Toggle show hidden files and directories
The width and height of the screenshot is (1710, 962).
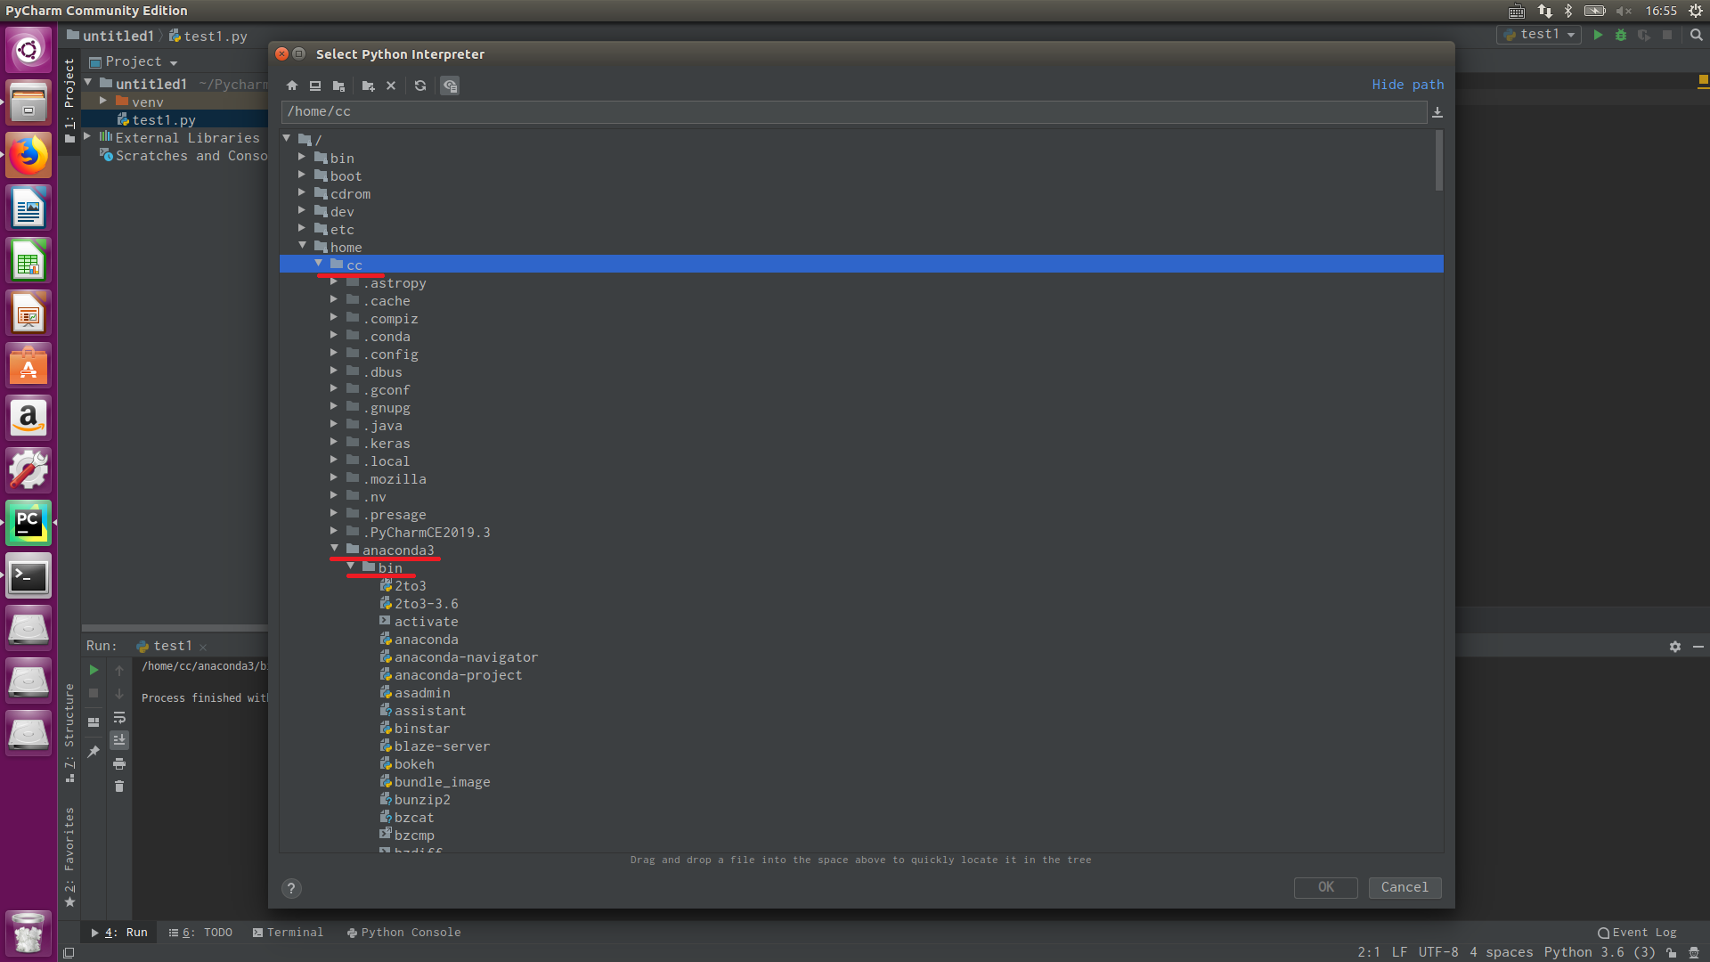coord(450,86)
